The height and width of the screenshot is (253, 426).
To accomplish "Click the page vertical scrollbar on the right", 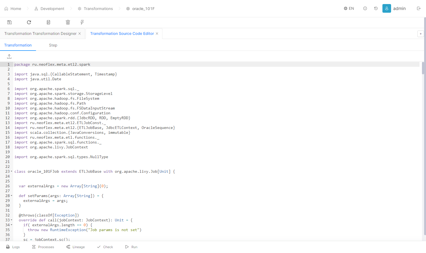I will click(x=425, y=126).
